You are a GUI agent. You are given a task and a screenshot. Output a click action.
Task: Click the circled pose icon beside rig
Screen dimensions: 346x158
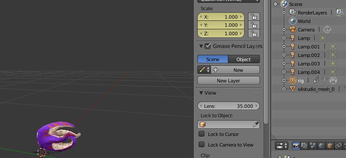click(x=333, y=81)
